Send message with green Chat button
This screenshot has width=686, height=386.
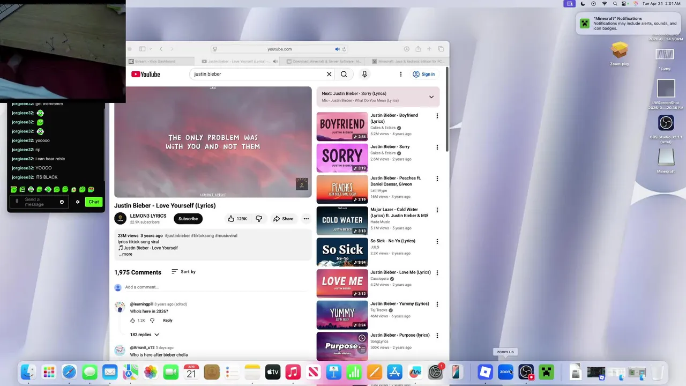(x=94, y=202)
